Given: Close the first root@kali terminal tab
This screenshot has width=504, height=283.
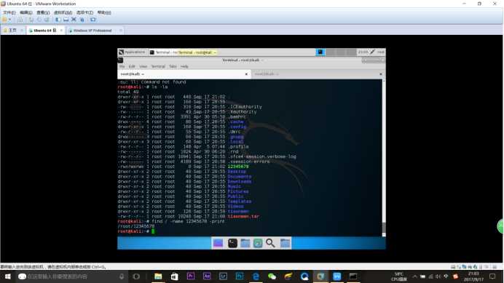Looking at the screenshot, I should (246, 74).
